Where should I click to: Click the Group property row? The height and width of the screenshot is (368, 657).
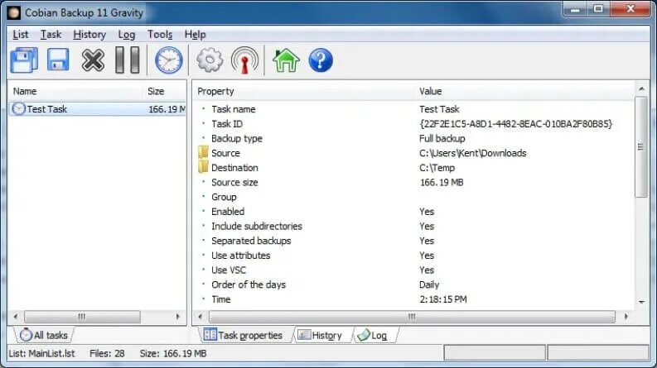414,197
